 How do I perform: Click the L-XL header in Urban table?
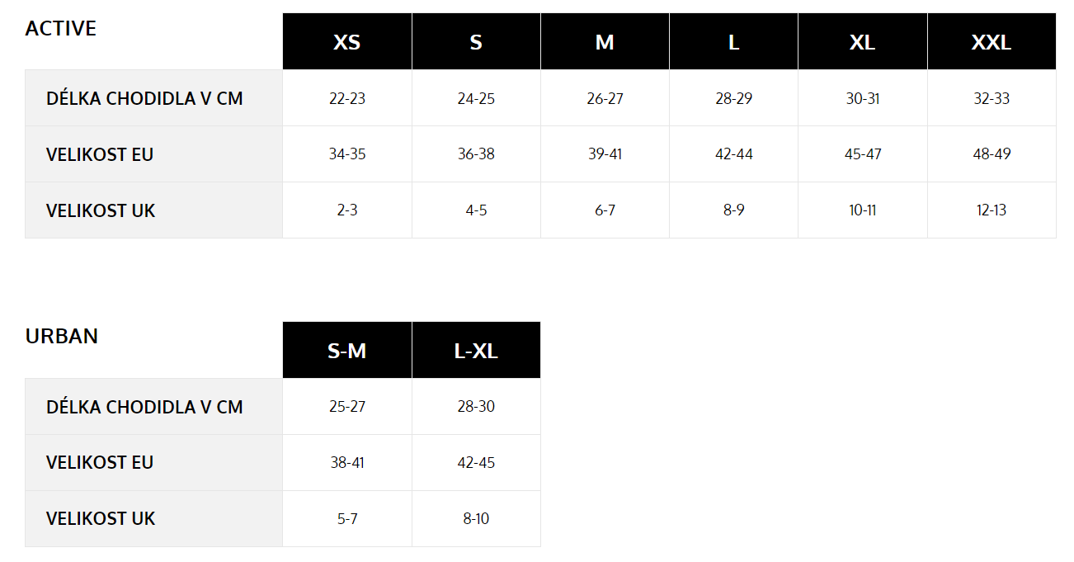tap(476, 350)
